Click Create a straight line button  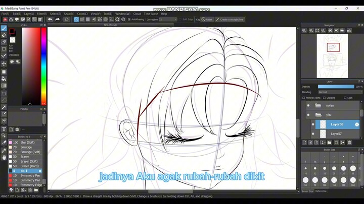(x=230, y=20)
